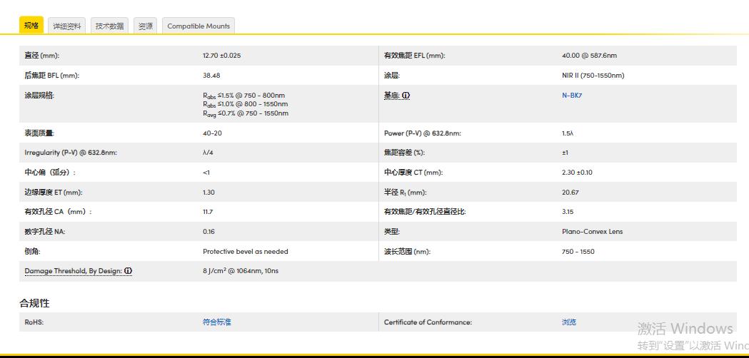Image resolution: width=749 pixels, height=358 pixels.
Task: Click the 8 J/cm² @ 1064nm, 10ns value
Action: (x=241, y=271)
